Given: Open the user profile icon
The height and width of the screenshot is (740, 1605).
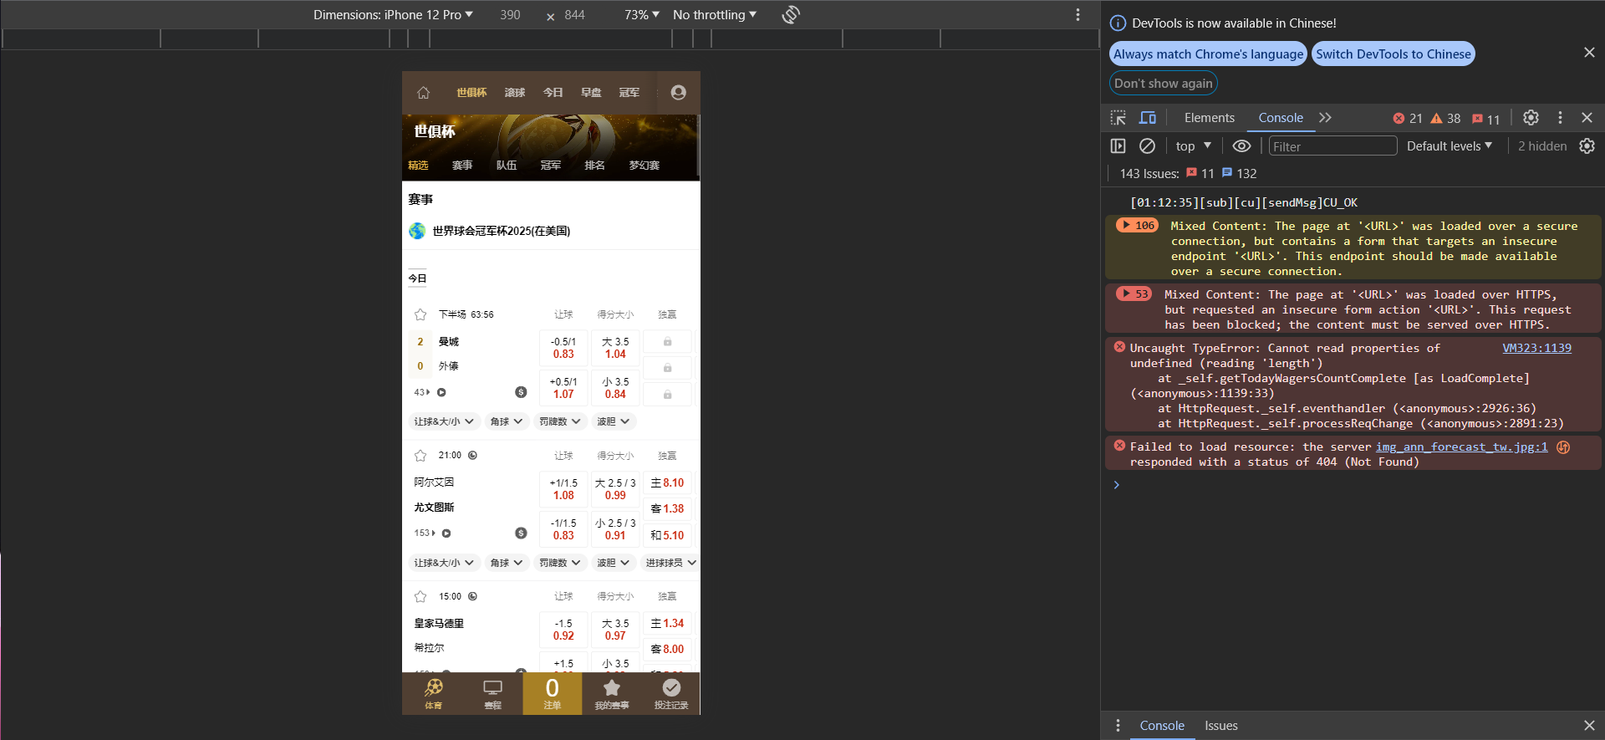Looking at the screenshot, I should click(x=678, y=93).
